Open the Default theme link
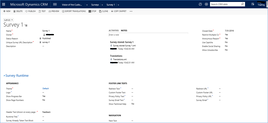 46,88
